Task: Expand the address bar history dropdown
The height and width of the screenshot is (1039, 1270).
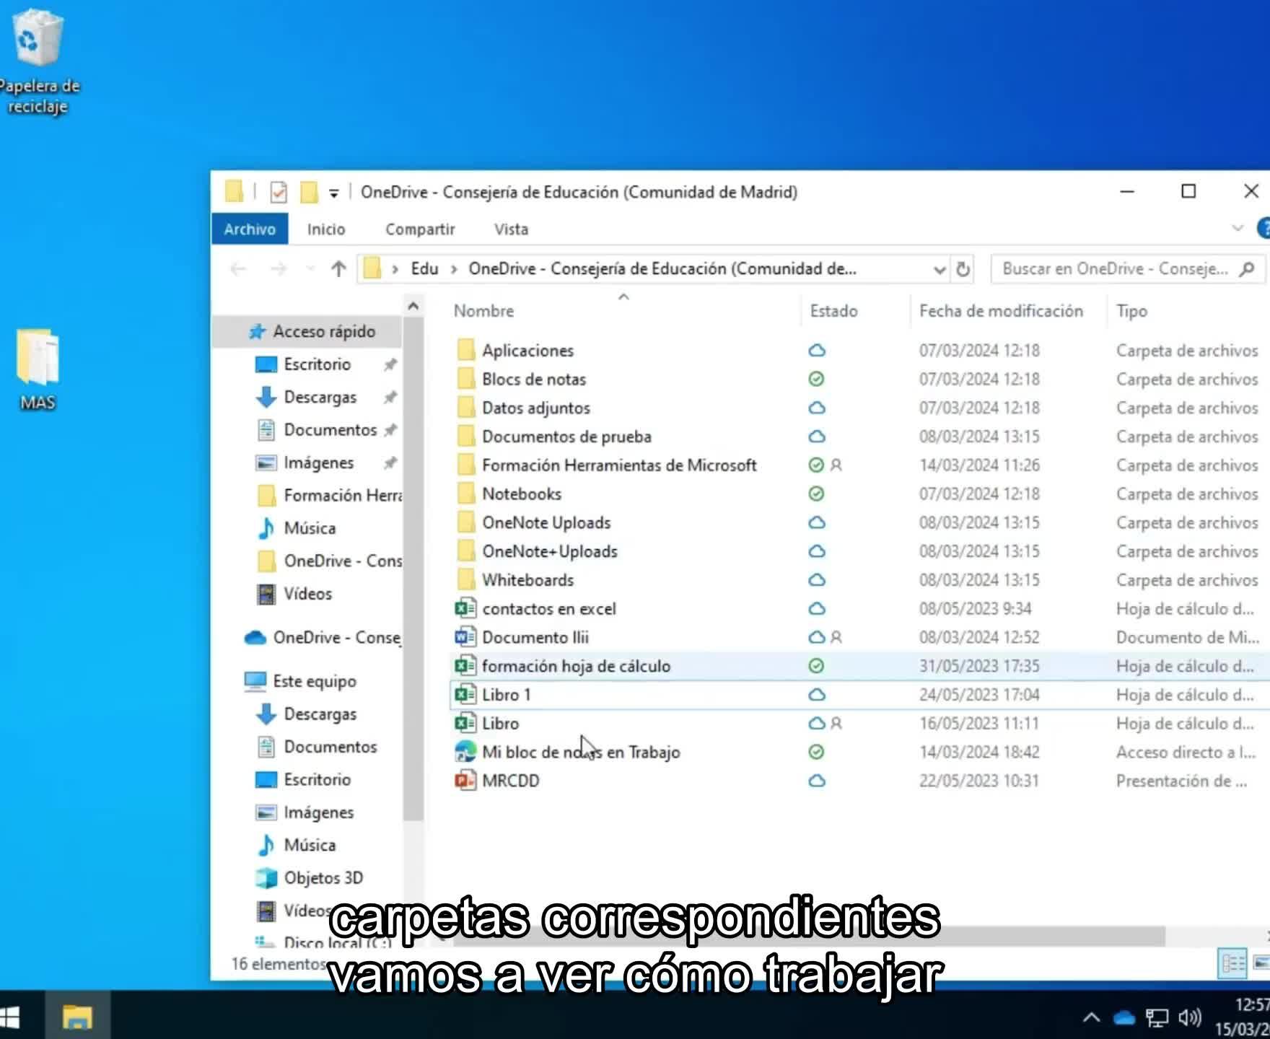Action: point(939,269)
